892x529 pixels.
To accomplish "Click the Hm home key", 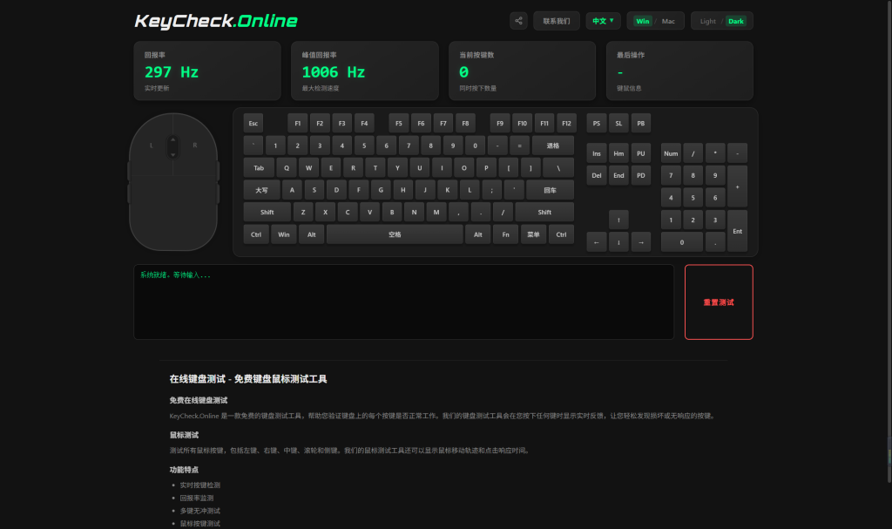I will click(618, 153).
